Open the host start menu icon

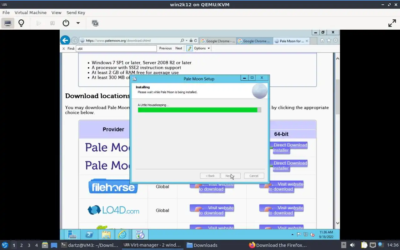(5, 245)
